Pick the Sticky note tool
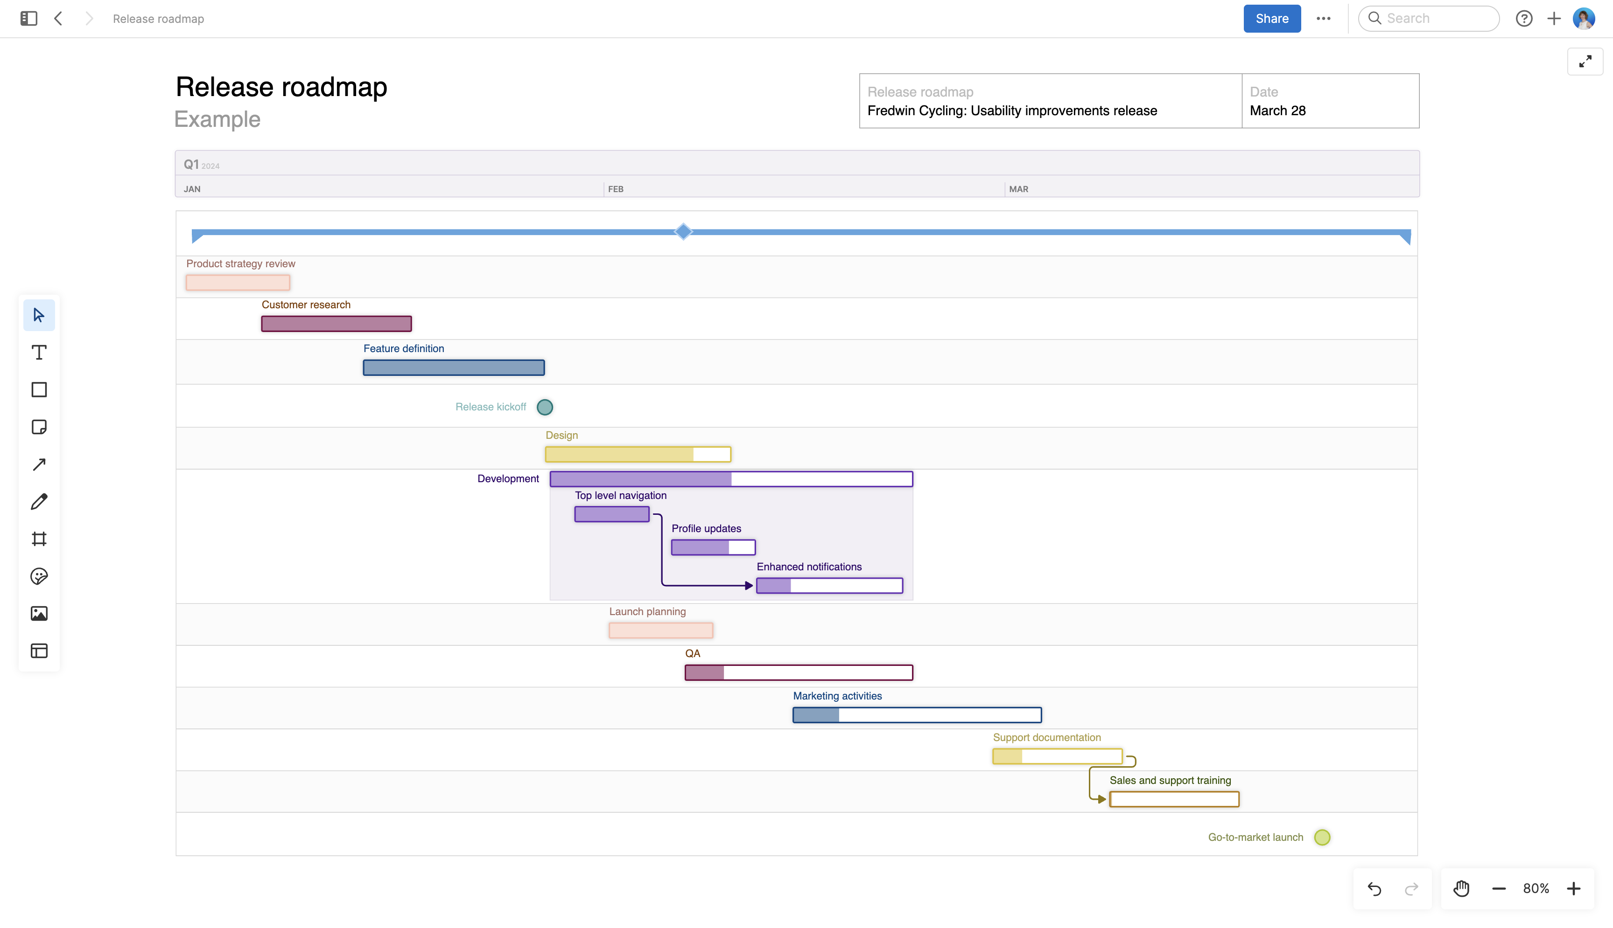 [39, 427]
